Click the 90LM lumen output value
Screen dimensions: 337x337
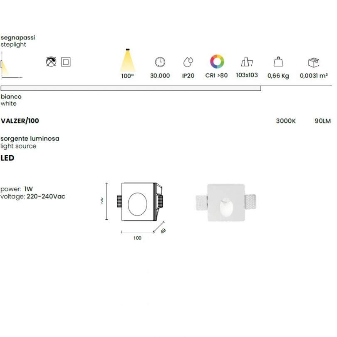[x=323, y=121]
